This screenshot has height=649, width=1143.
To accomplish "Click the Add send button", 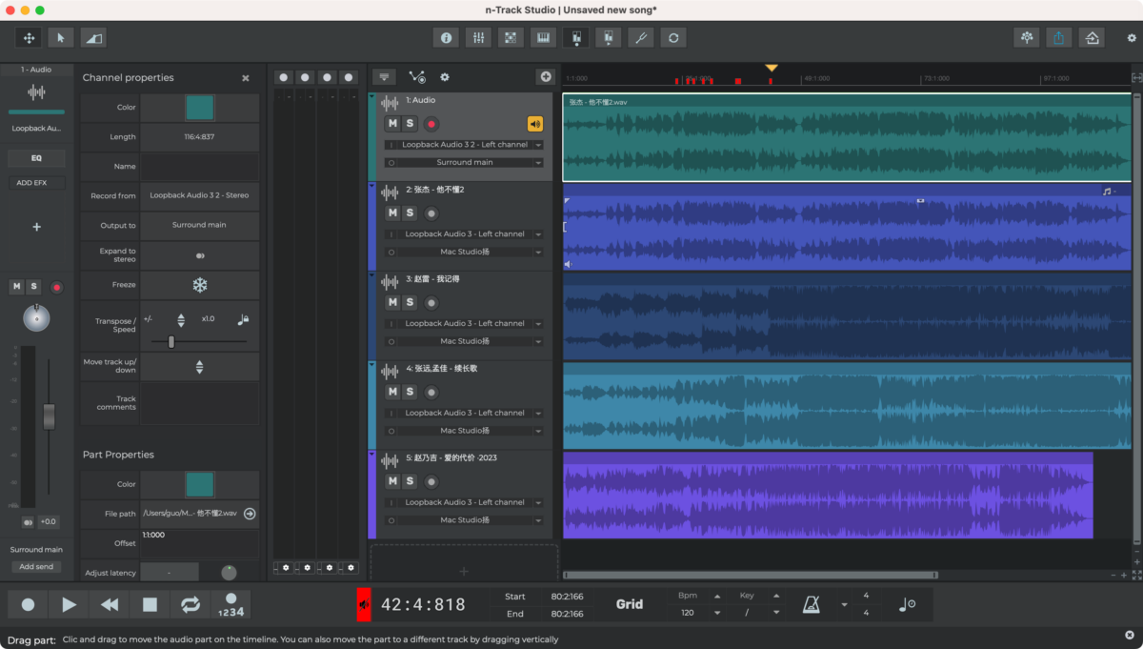I will pyautogui.click(x=36, y=566).
